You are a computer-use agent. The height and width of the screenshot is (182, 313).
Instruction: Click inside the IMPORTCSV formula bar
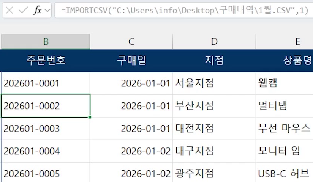coord(183,10)
